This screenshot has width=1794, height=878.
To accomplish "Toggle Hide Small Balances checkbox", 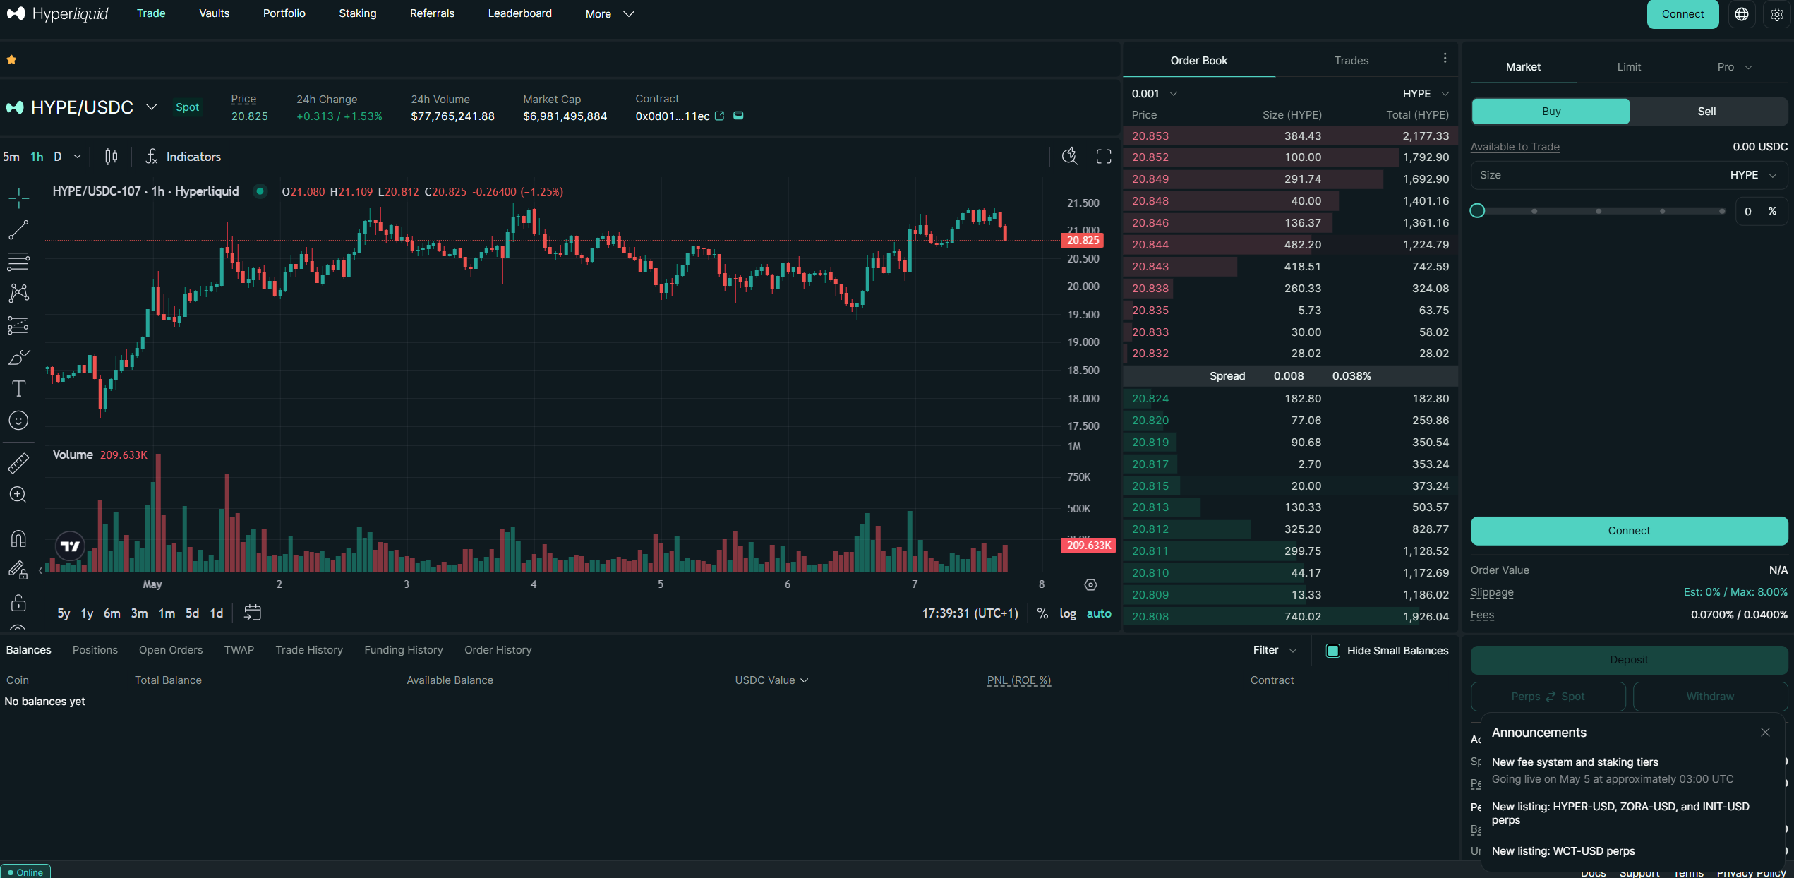I will [x=1332, y=651].
